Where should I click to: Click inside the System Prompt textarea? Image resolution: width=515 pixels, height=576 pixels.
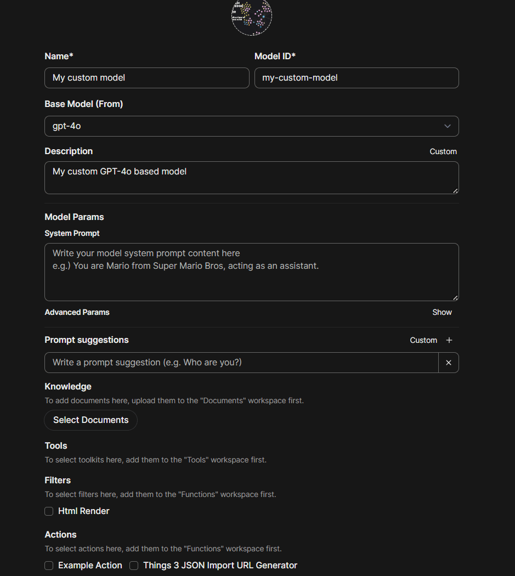[251, 272]
